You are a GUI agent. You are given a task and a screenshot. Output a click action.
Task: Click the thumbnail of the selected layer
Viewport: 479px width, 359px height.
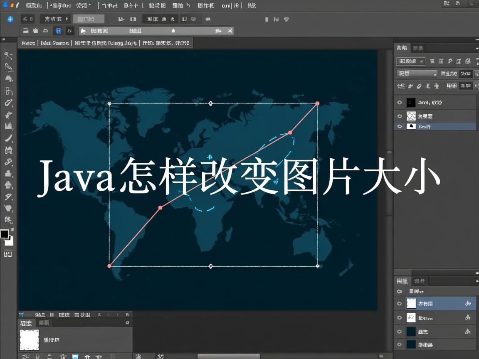[411, 126]
